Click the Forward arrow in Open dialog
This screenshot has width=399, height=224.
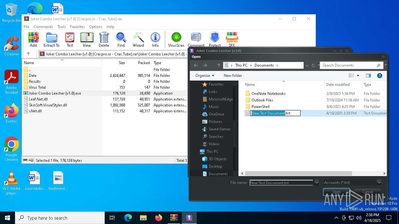tap(205, 65)
